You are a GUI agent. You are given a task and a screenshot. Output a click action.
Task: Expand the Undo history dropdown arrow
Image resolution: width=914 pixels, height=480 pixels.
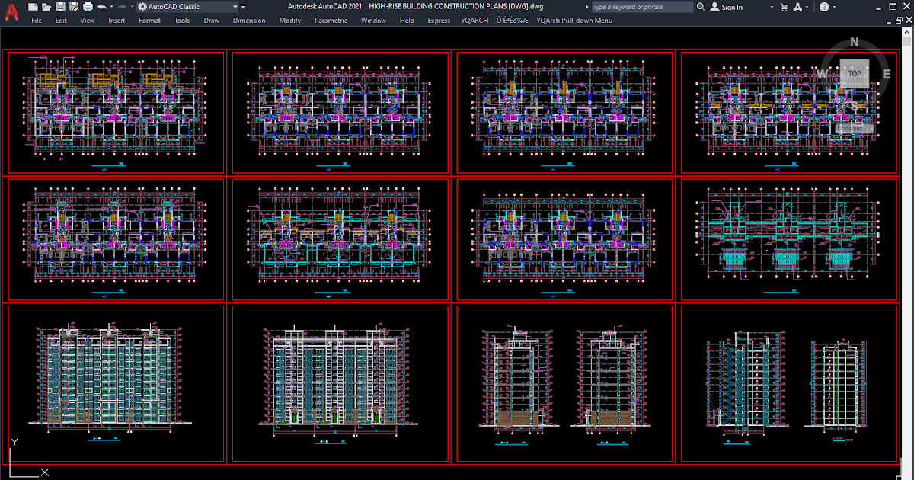pyautogui.click(x=111, y=6)
